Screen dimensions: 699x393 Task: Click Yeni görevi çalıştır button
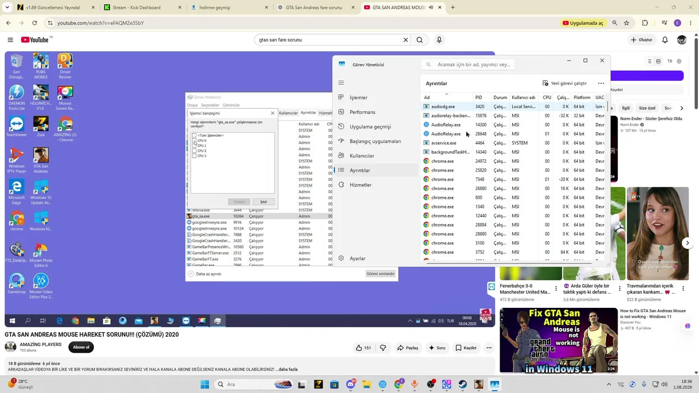point(565,84)
